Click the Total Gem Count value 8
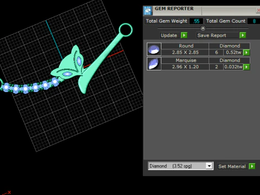This screenshot has width=260, height=195. coord(254,21)
